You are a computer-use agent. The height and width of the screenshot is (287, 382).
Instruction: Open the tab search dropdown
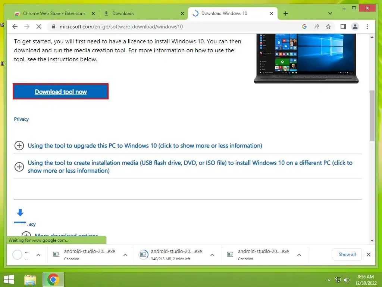click(330, 13)
